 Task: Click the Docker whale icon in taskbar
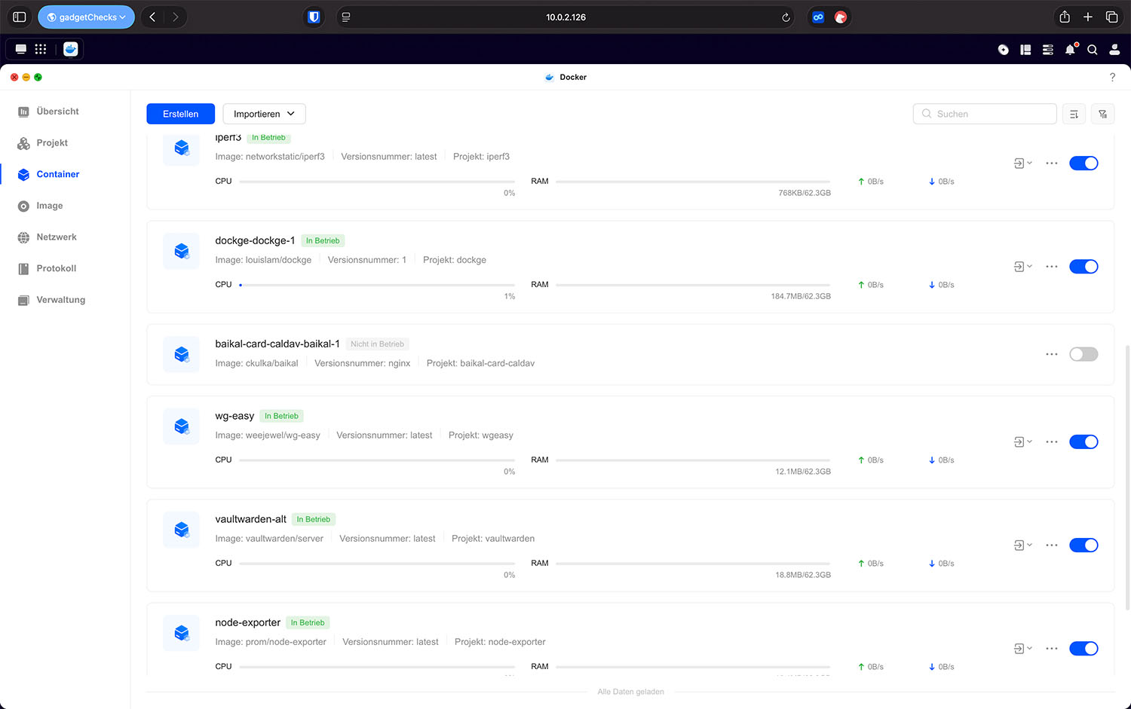(71, 49)
